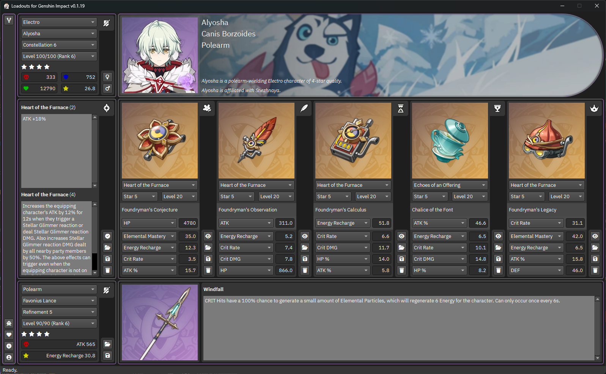Toggle the checkmark button beside set bonus text
Viewport: 606px width, 374px height.
(x=108, y=236)
